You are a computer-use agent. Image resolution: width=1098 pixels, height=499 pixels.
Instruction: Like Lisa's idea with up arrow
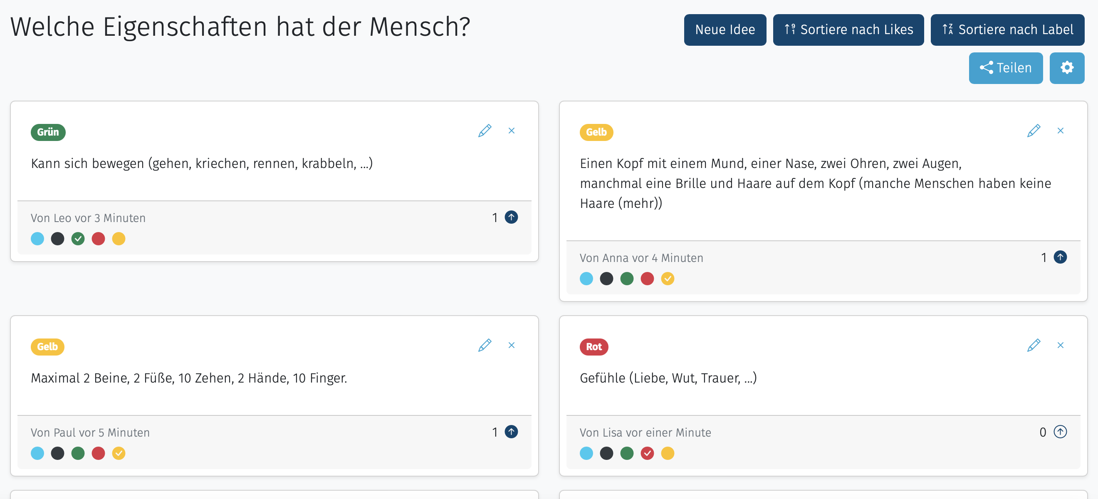tap(1060, 432)
